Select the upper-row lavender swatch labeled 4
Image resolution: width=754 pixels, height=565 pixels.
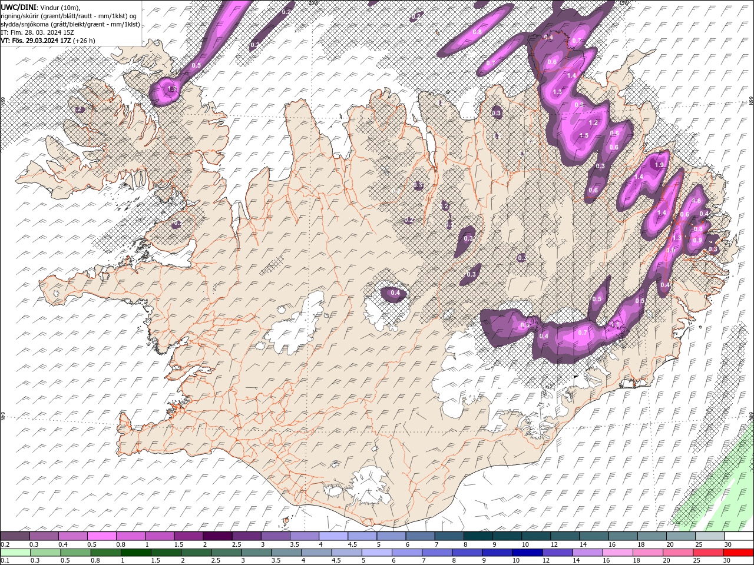(333, 536)
